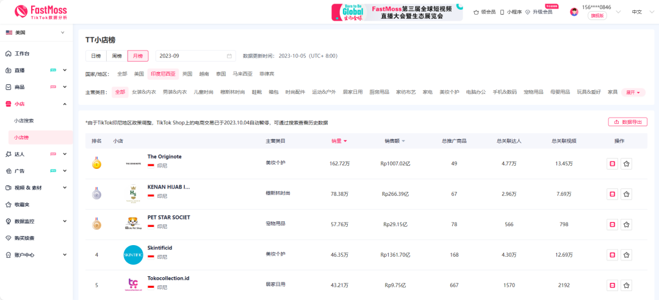659x300 pixels.
Task: Click the FastMoss conference banner
Action: coord(397,12)
